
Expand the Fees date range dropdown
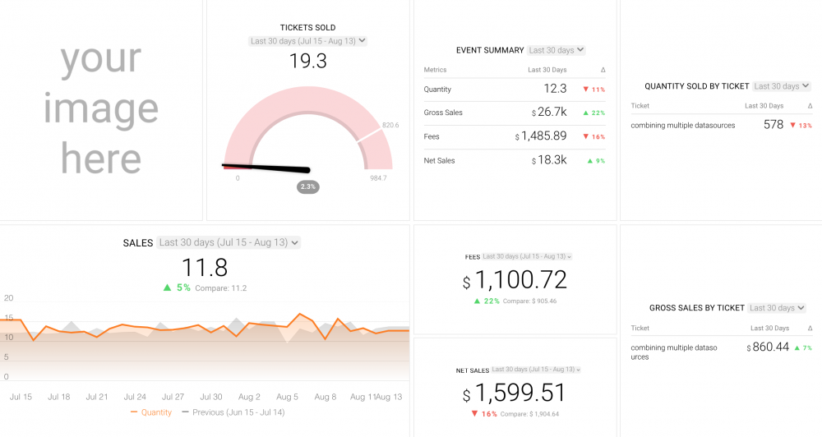(527, 257)
